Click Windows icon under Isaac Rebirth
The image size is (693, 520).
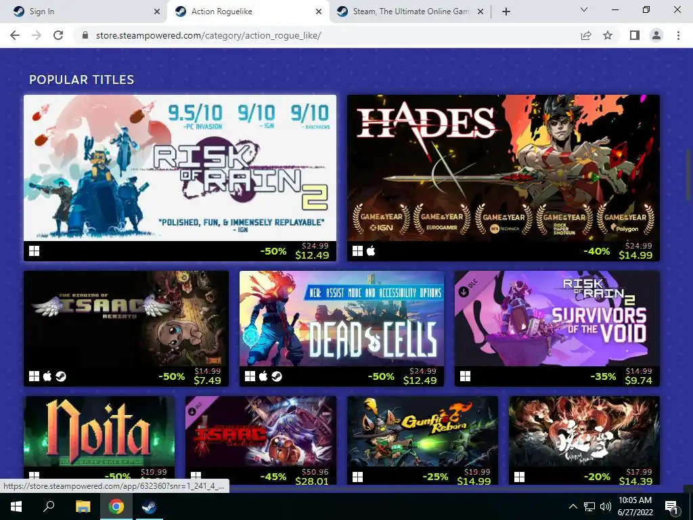pyautogui.click(x=34, y=376)
